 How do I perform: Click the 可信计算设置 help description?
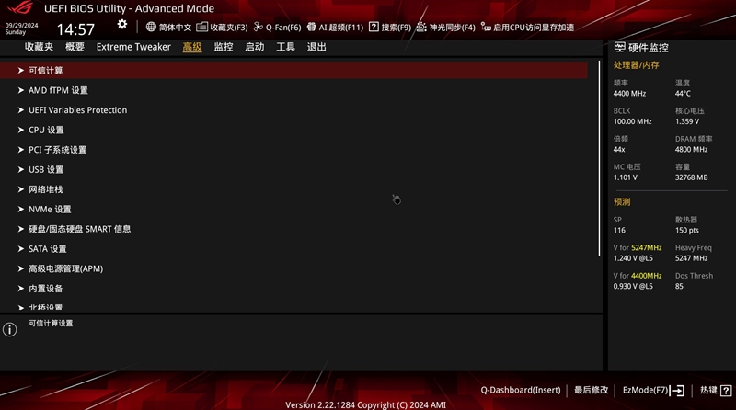(x=51, y=324)
